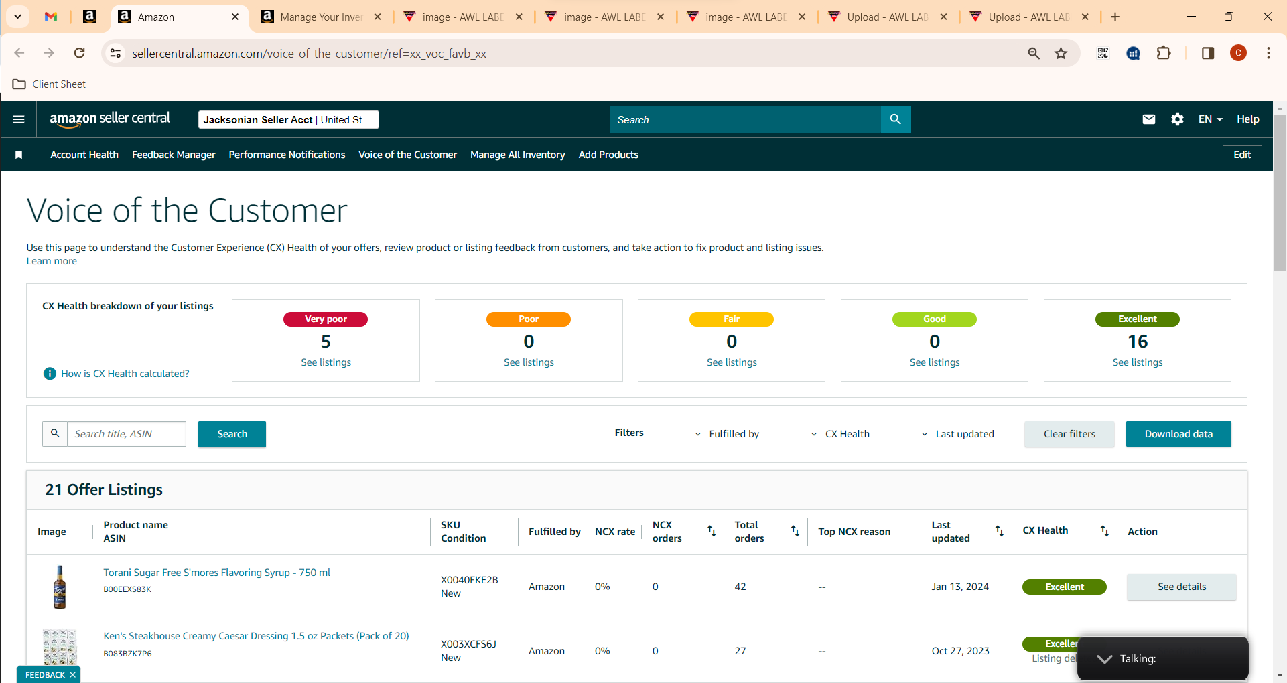Open Performance Notifications

(x=287, y=155)
